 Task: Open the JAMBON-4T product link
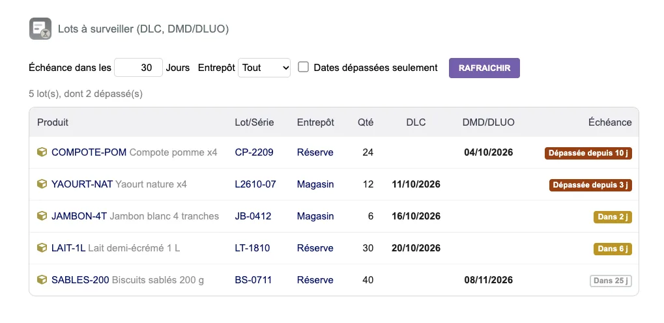click(x=79, y=216)
